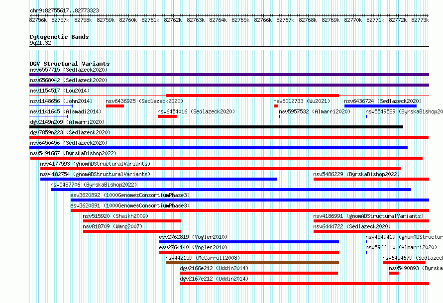Image resolution: width=443 pixels, height=303 pixels.
Task: Click the 9q21.32 band label
Action: pyautogui.click(x=40, y=43)
